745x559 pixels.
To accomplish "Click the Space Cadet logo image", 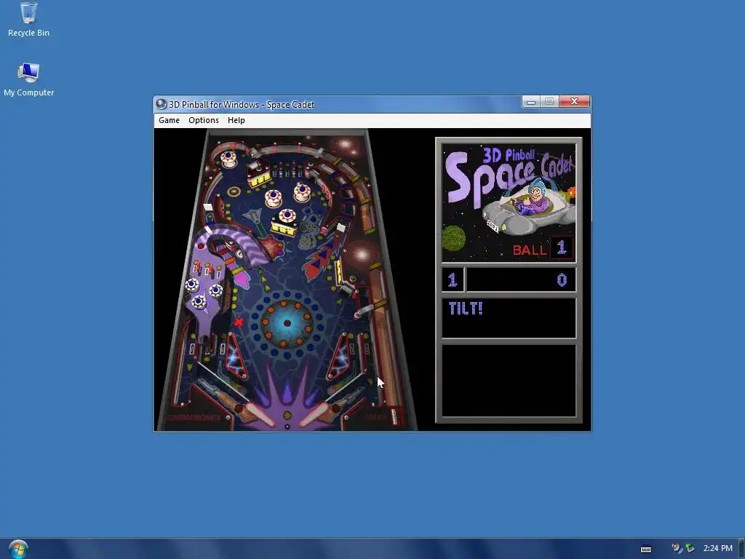I will coord(509,203).
